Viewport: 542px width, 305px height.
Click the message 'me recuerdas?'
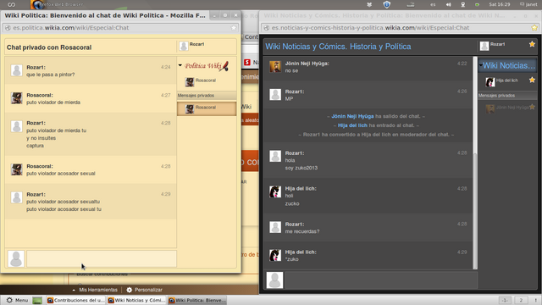pos(302,231)
